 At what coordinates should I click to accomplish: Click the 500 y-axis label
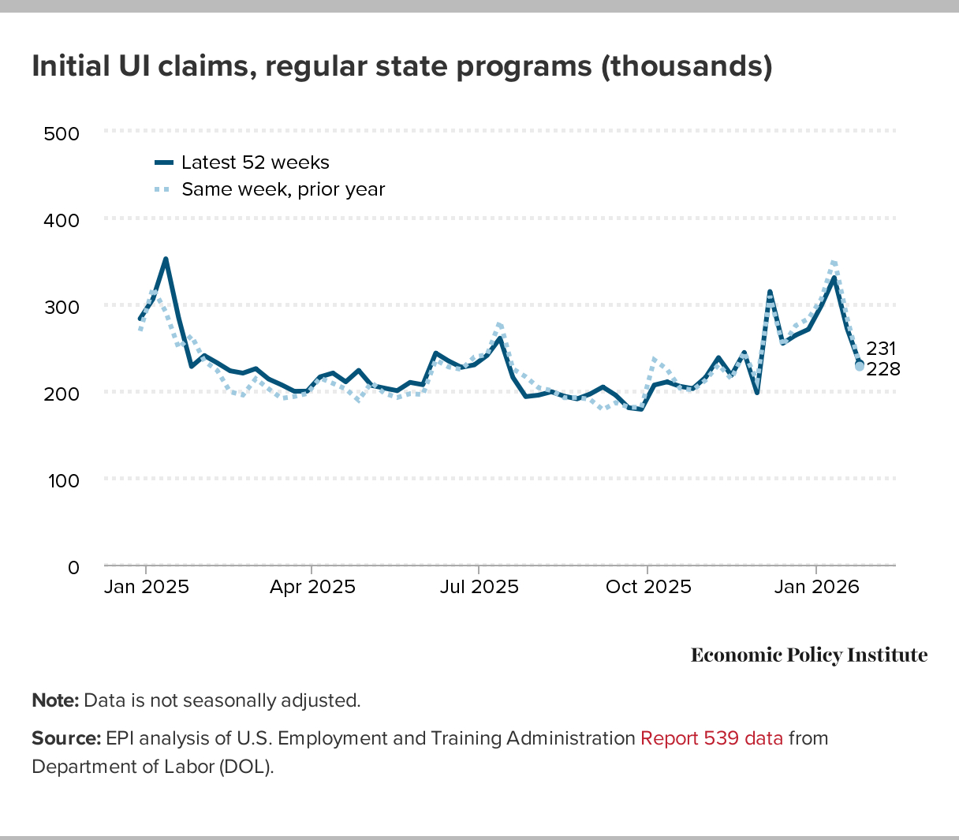[x=62, y=133]
